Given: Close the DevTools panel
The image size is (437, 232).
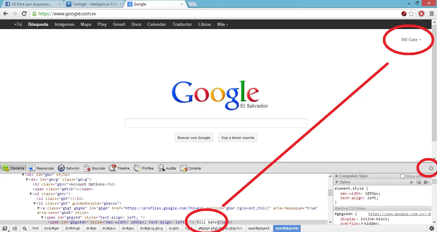Looking at the screenshot, I should [x=431, y=168].
